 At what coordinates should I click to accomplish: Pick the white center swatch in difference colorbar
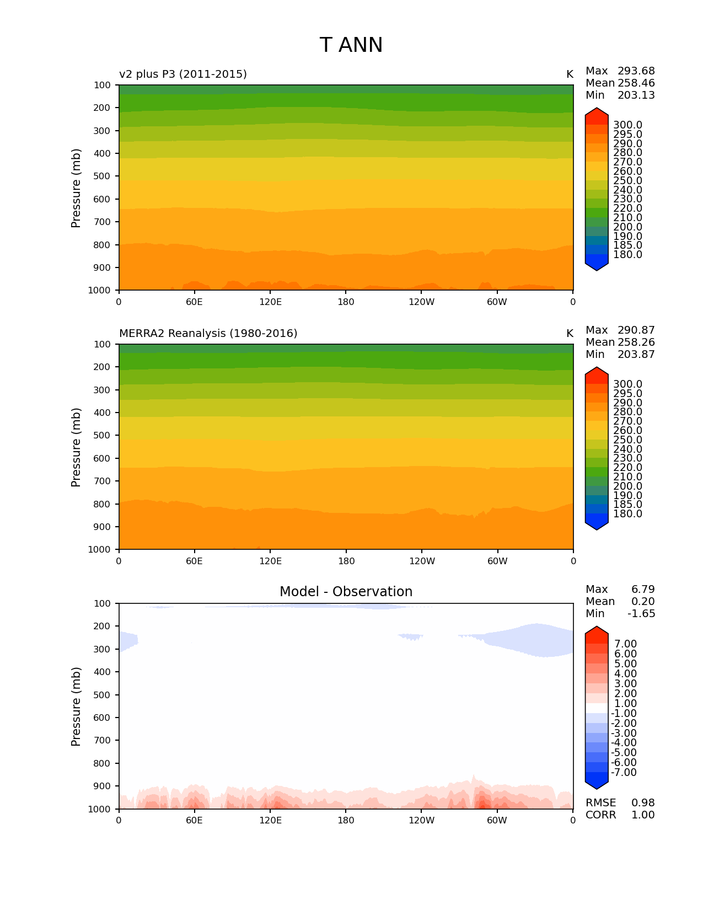pos(596,708)
